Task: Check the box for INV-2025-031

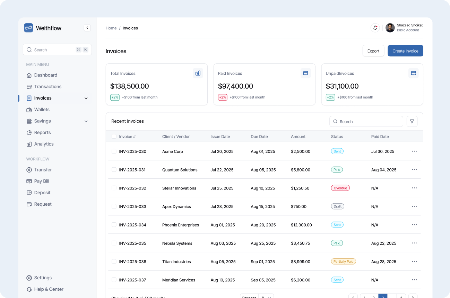Action: pyautogui.click(x=114, y=169)
